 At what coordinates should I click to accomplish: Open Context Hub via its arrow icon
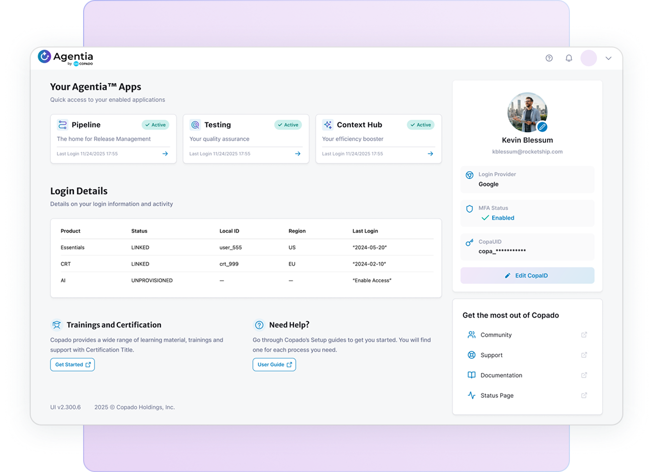430,154
